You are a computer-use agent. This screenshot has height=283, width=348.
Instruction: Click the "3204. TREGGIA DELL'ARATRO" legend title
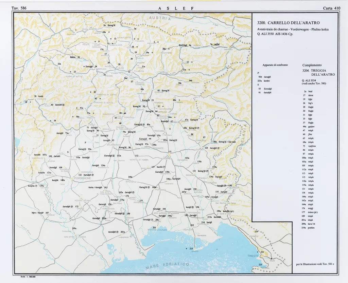[x=318, y=72]
